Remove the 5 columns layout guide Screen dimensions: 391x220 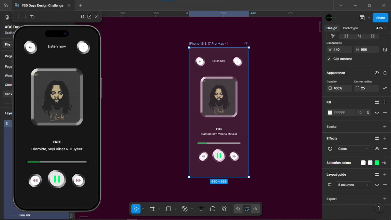click(x=385, y=185)
